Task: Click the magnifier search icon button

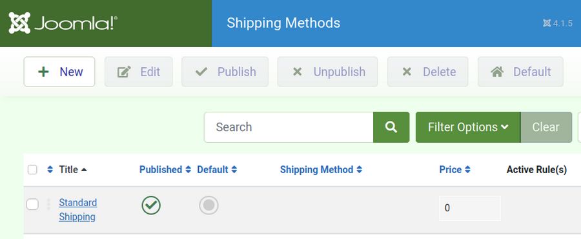Action: point(391,127)
